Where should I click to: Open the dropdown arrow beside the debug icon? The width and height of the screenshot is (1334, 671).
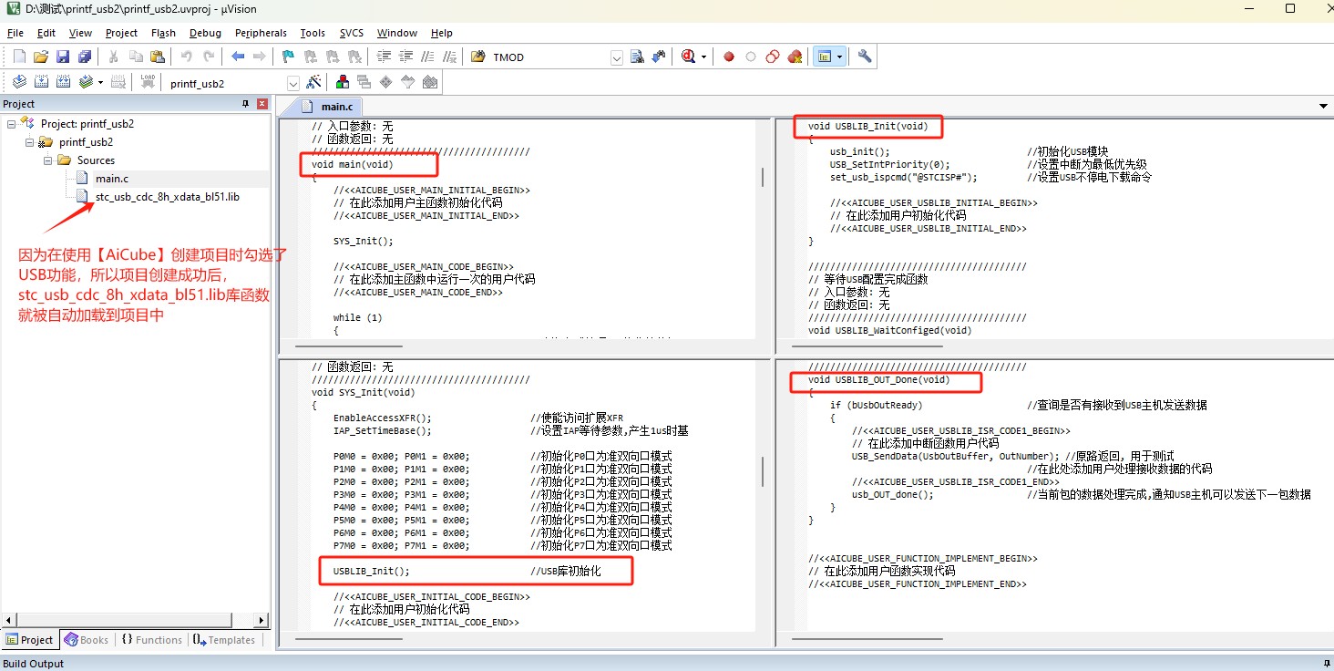[703, 57]
